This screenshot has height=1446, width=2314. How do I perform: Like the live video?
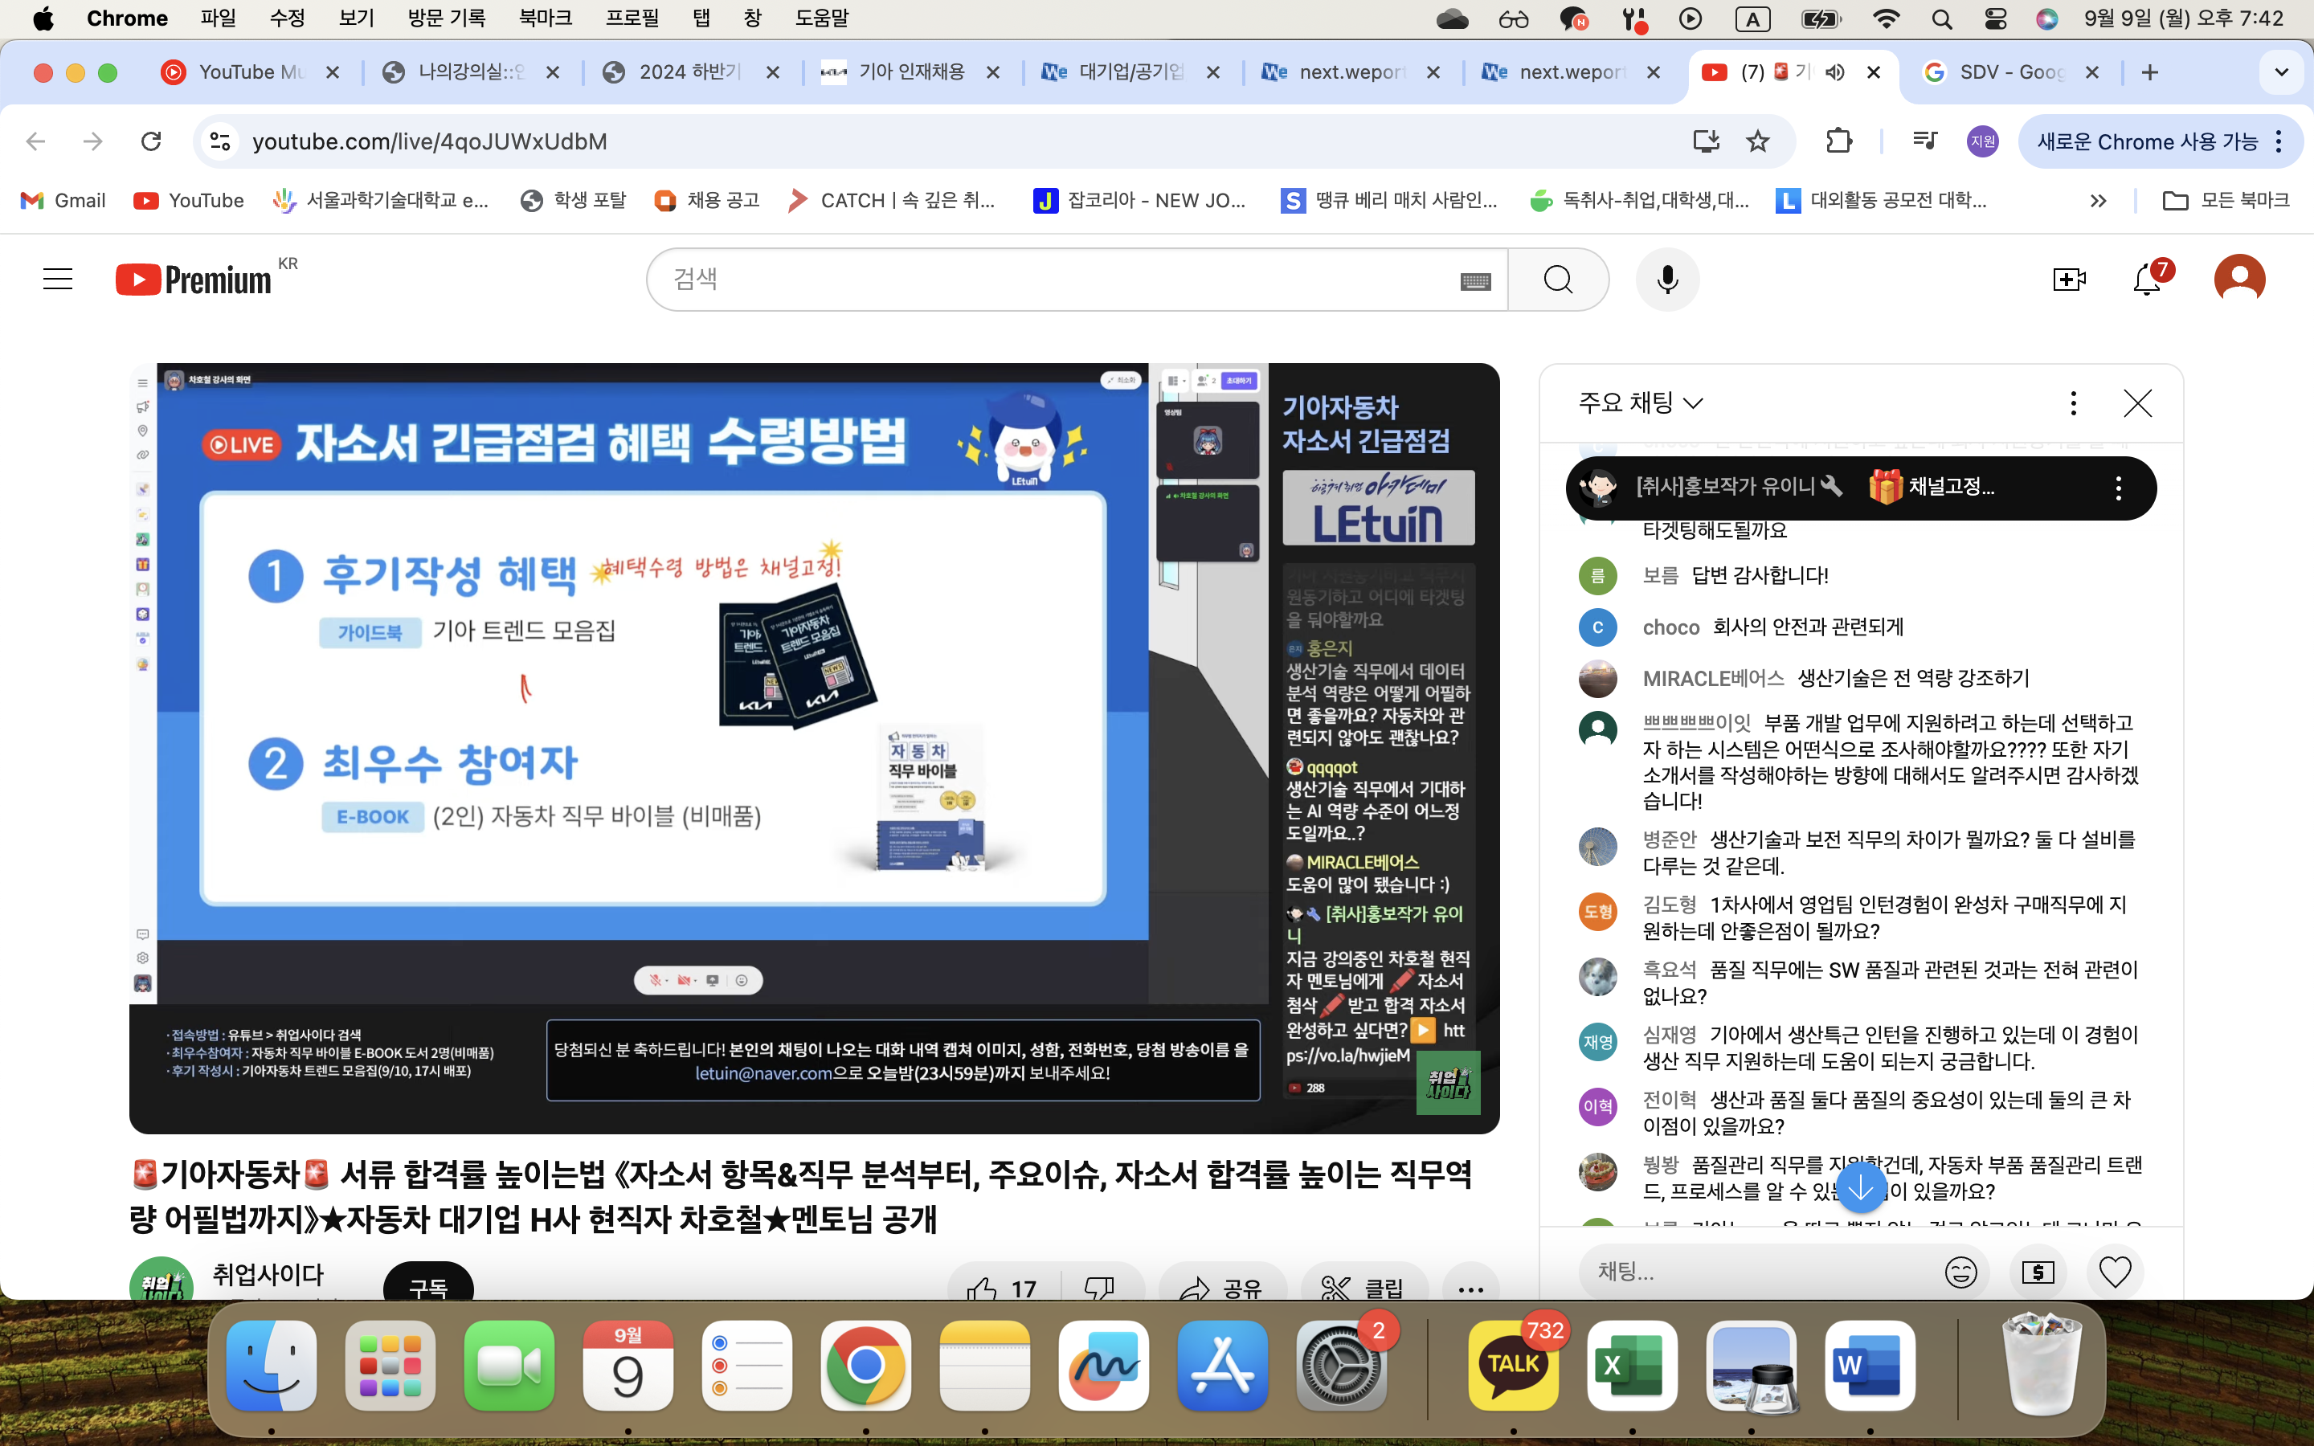pyautogui.click(x=1001, y=1289)
